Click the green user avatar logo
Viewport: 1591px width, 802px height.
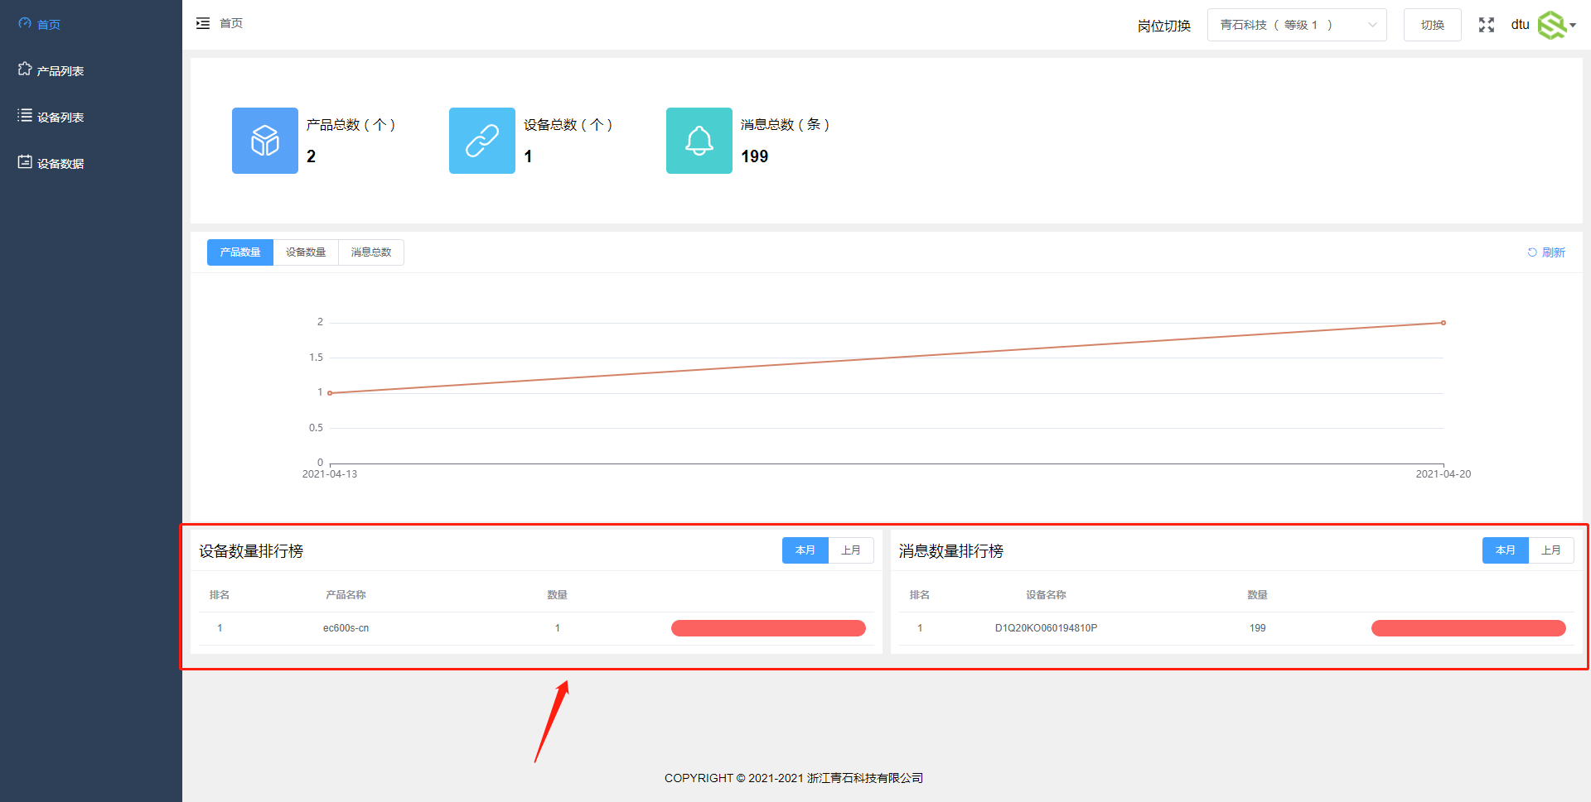(1551, 25)
